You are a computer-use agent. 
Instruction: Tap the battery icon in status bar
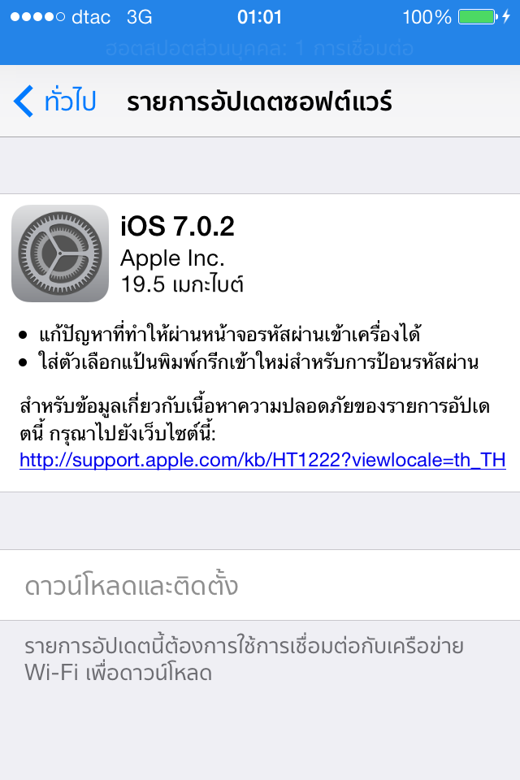pyautogui.click(x=478, y=17)
